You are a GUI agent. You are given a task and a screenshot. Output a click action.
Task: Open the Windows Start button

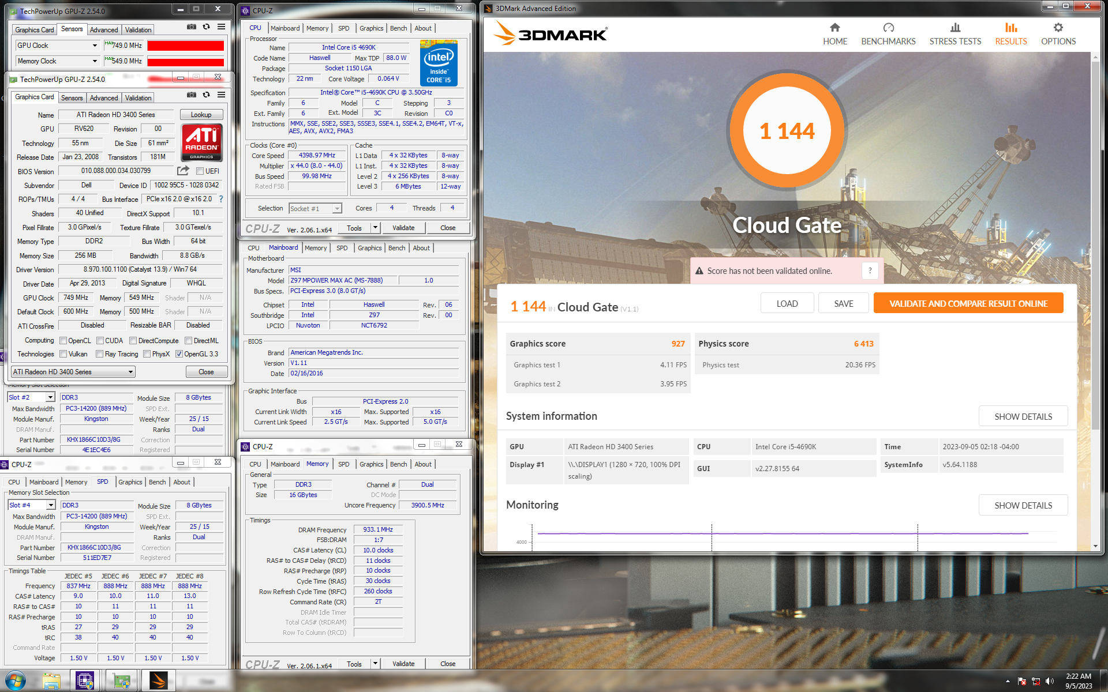pyautogui.click(x=15, y=681)
